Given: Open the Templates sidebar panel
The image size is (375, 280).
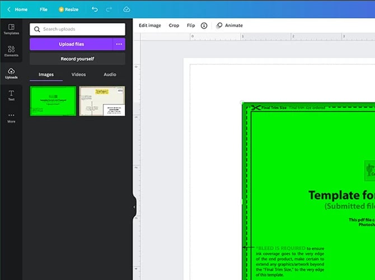Looking at the screenshot, I should 11,29.
